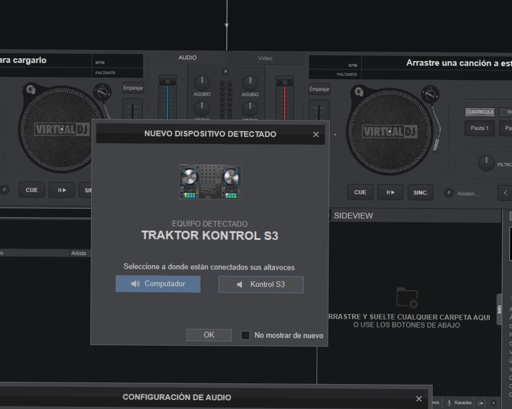
Task: Click SINC. on the right deck
Action: (x=421, y=193)
